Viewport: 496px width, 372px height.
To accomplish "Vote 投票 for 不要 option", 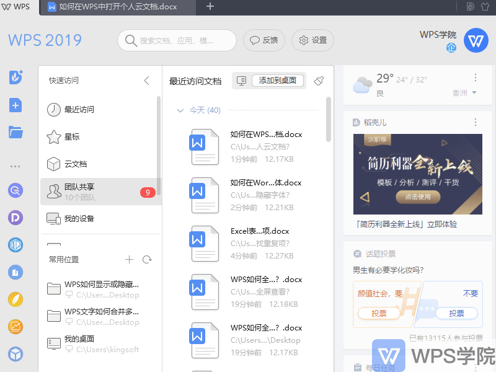I will point(456,313).
